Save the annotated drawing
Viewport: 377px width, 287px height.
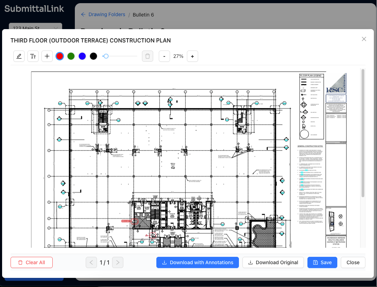pyautogui.click(x=322, y=262)
